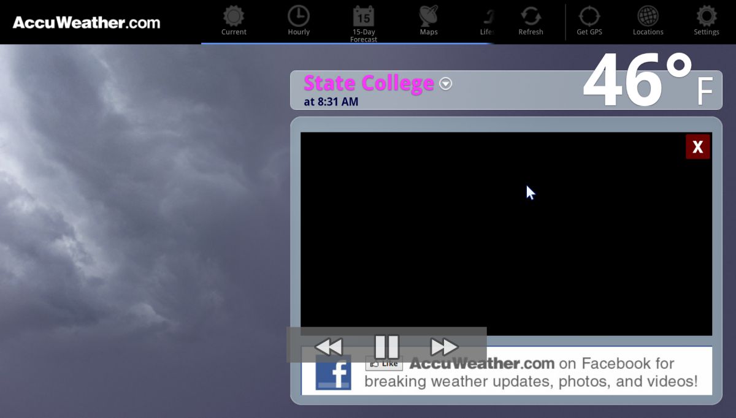The image size is (736, 418).
Task: Open the 15-Day Forecast tab
Action: [364, 24]
